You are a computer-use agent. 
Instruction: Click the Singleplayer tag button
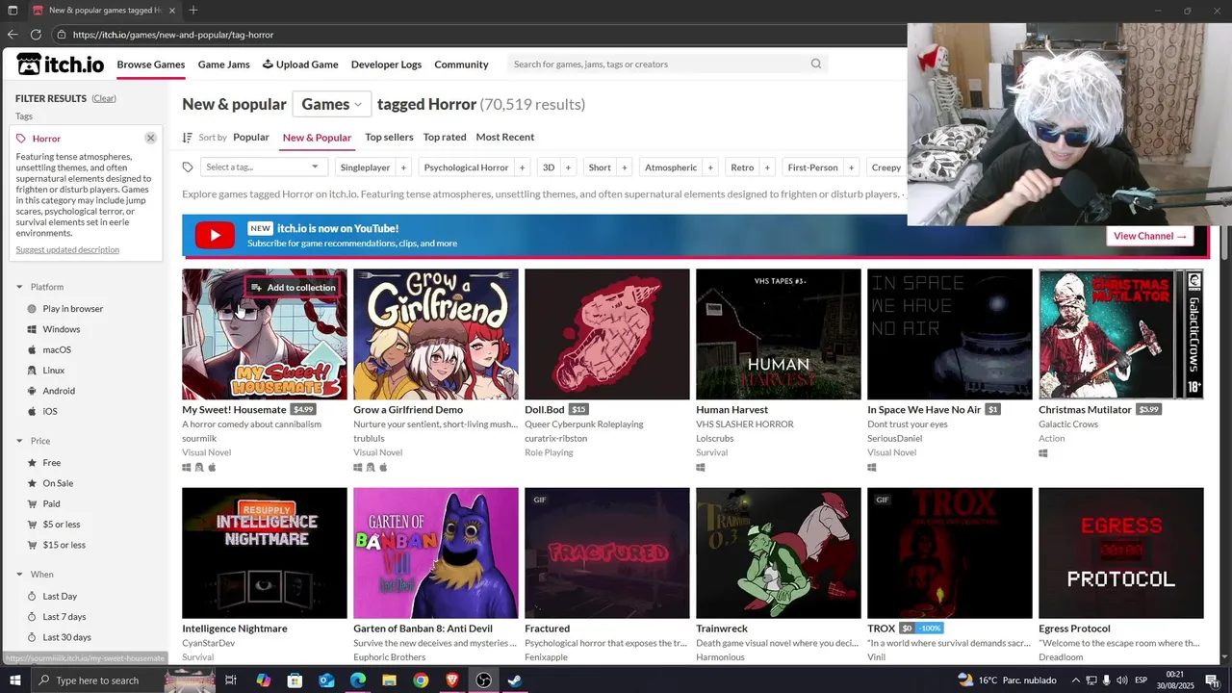click(x=366, y=167)
